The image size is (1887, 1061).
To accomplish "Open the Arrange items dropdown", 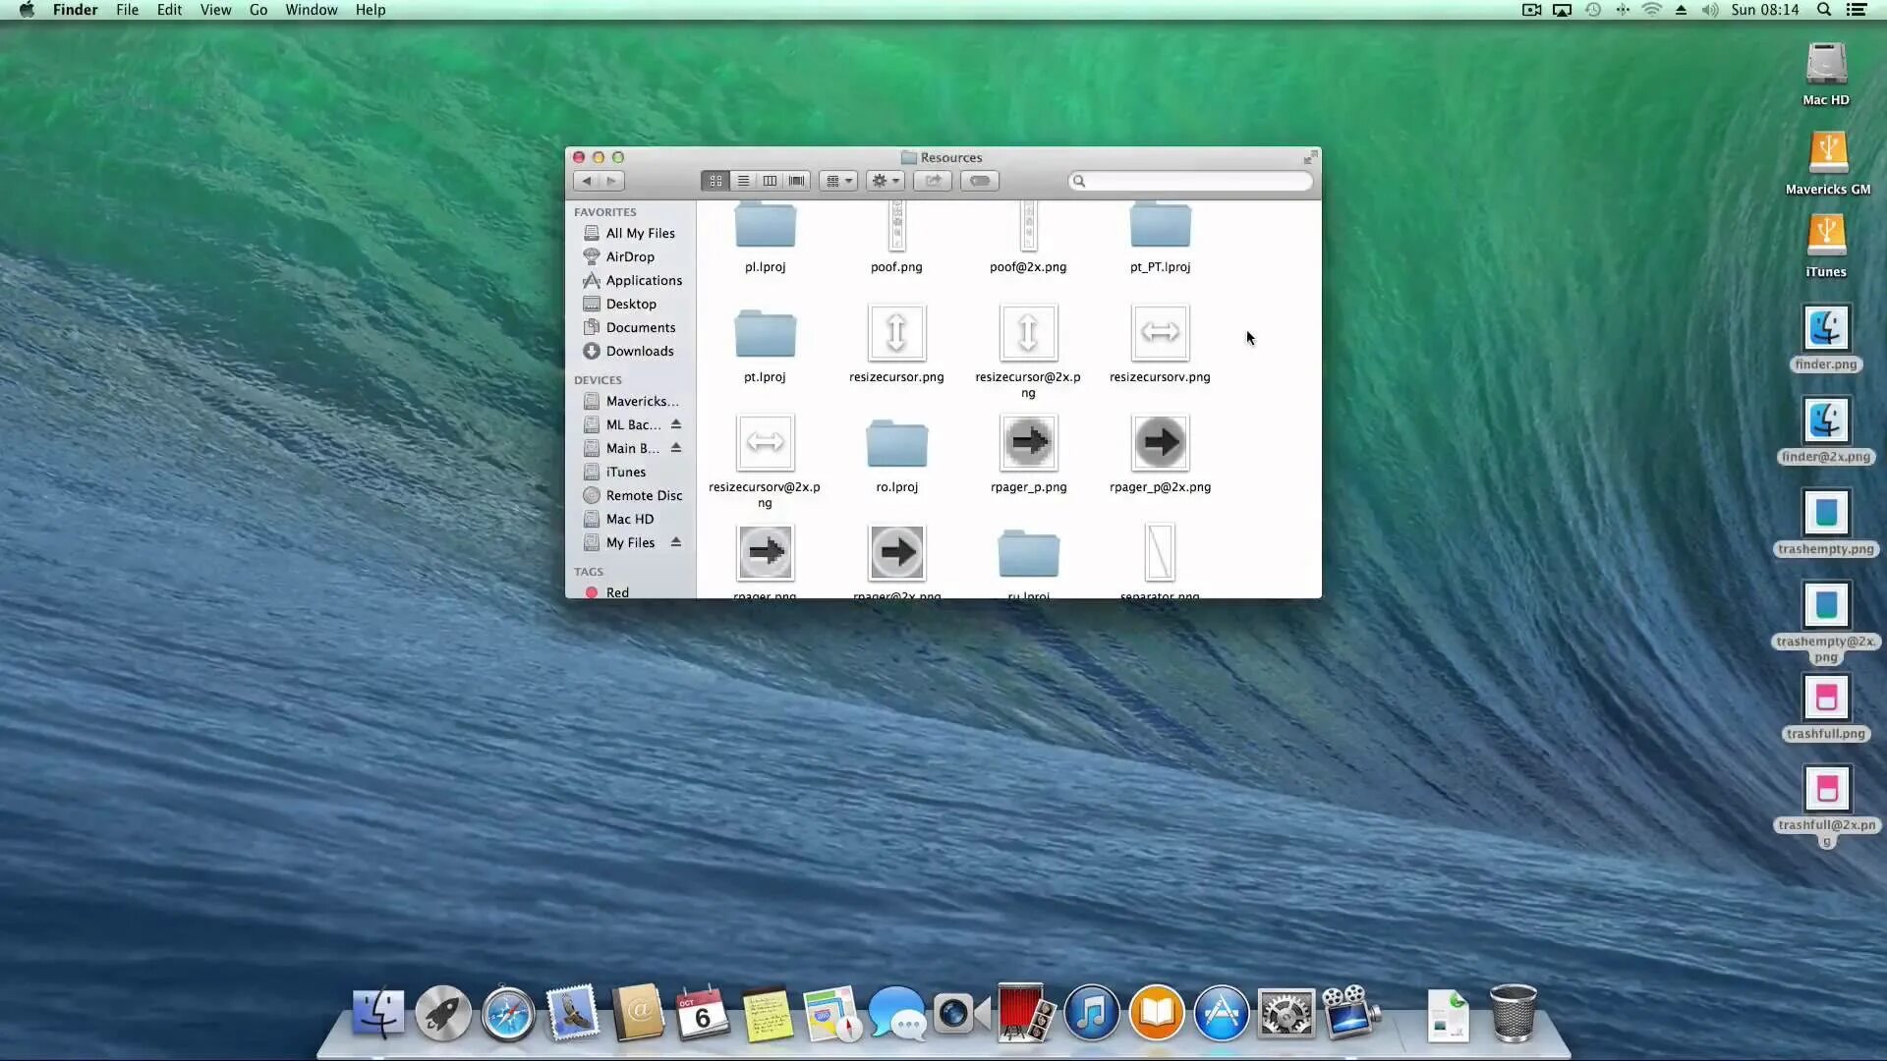I will [x=838, y=181].
